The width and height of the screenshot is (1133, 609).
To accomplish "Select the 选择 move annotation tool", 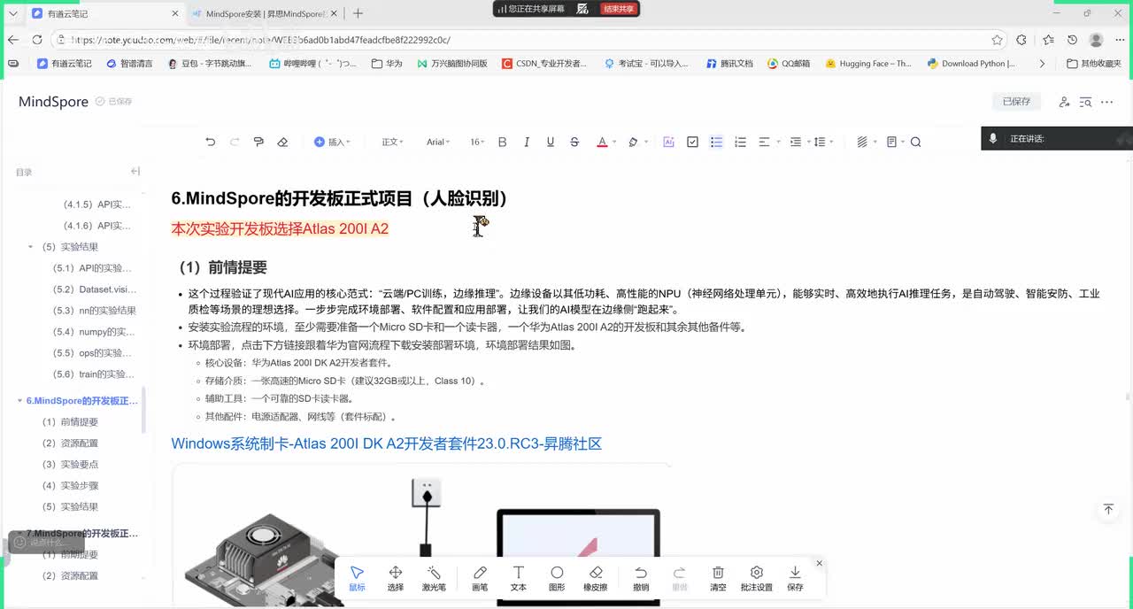I will pyautogui.click(x=396, y=578).
